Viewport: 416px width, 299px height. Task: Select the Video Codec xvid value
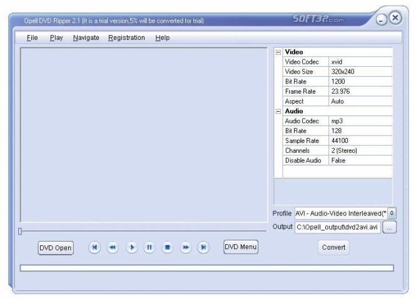pos(360,62)
